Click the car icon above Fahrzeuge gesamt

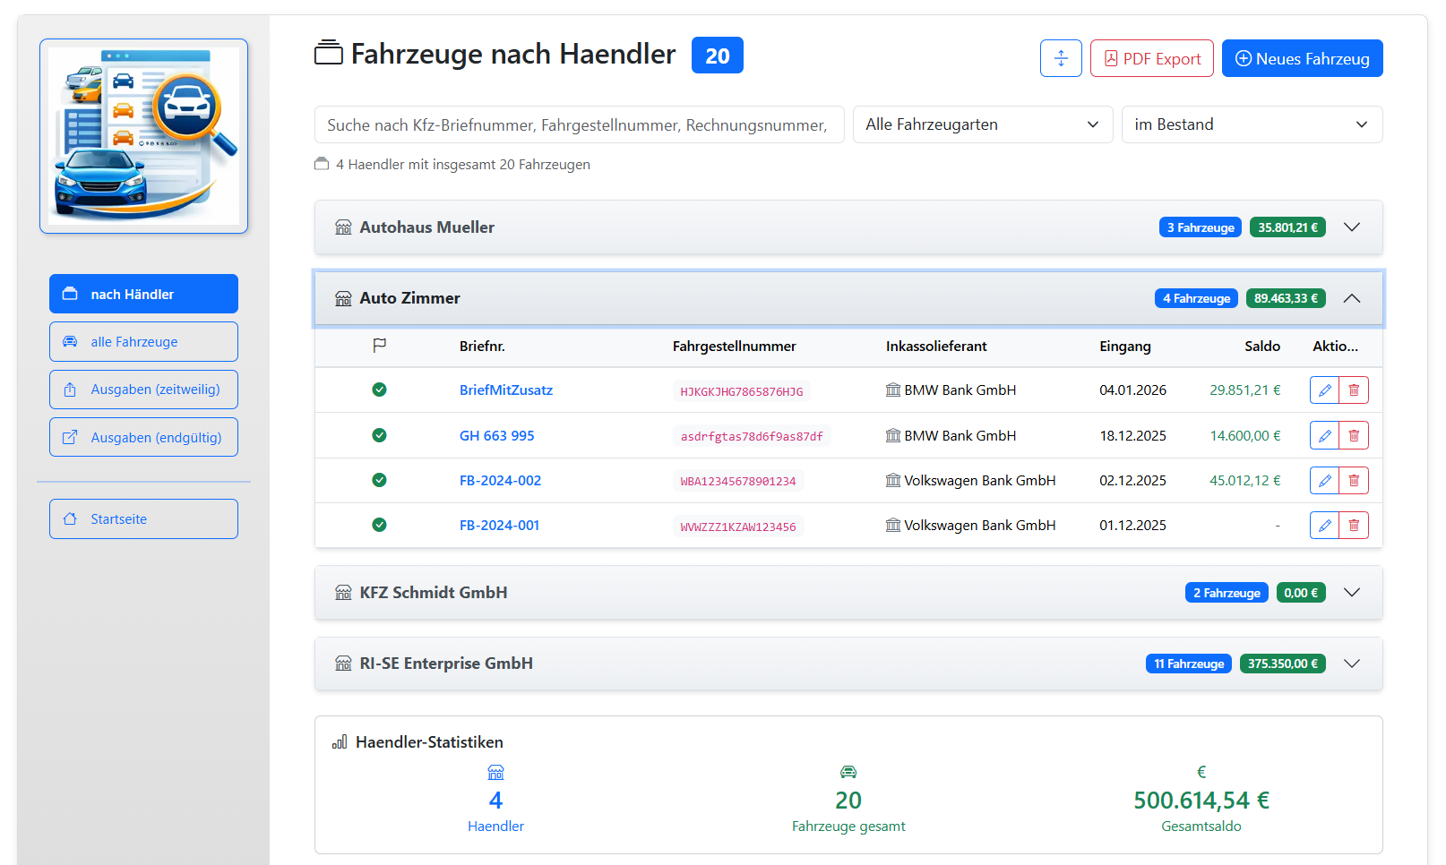(x=848, y=771)
